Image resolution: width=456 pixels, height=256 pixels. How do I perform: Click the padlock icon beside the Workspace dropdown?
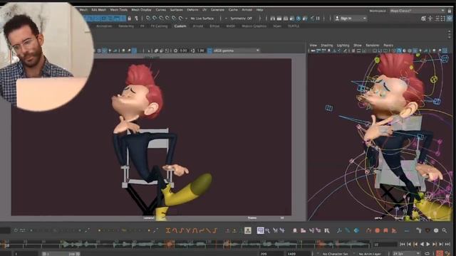[450, 11]
